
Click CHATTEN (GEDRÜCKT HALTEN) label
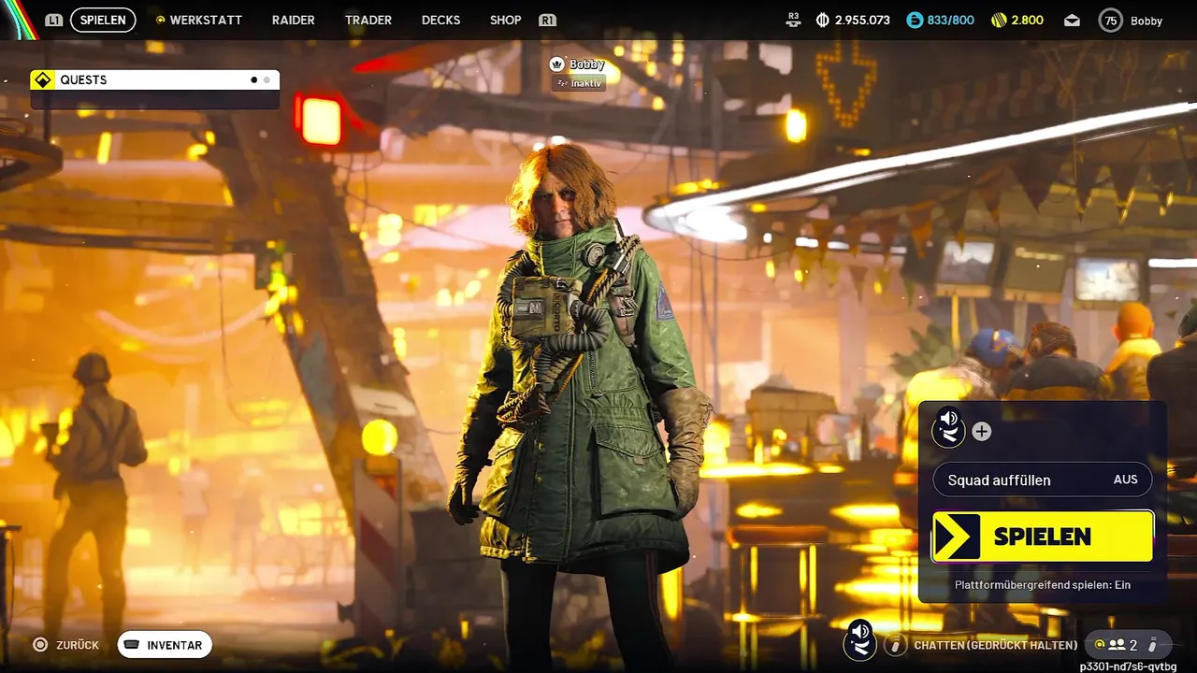pos(995,645)
